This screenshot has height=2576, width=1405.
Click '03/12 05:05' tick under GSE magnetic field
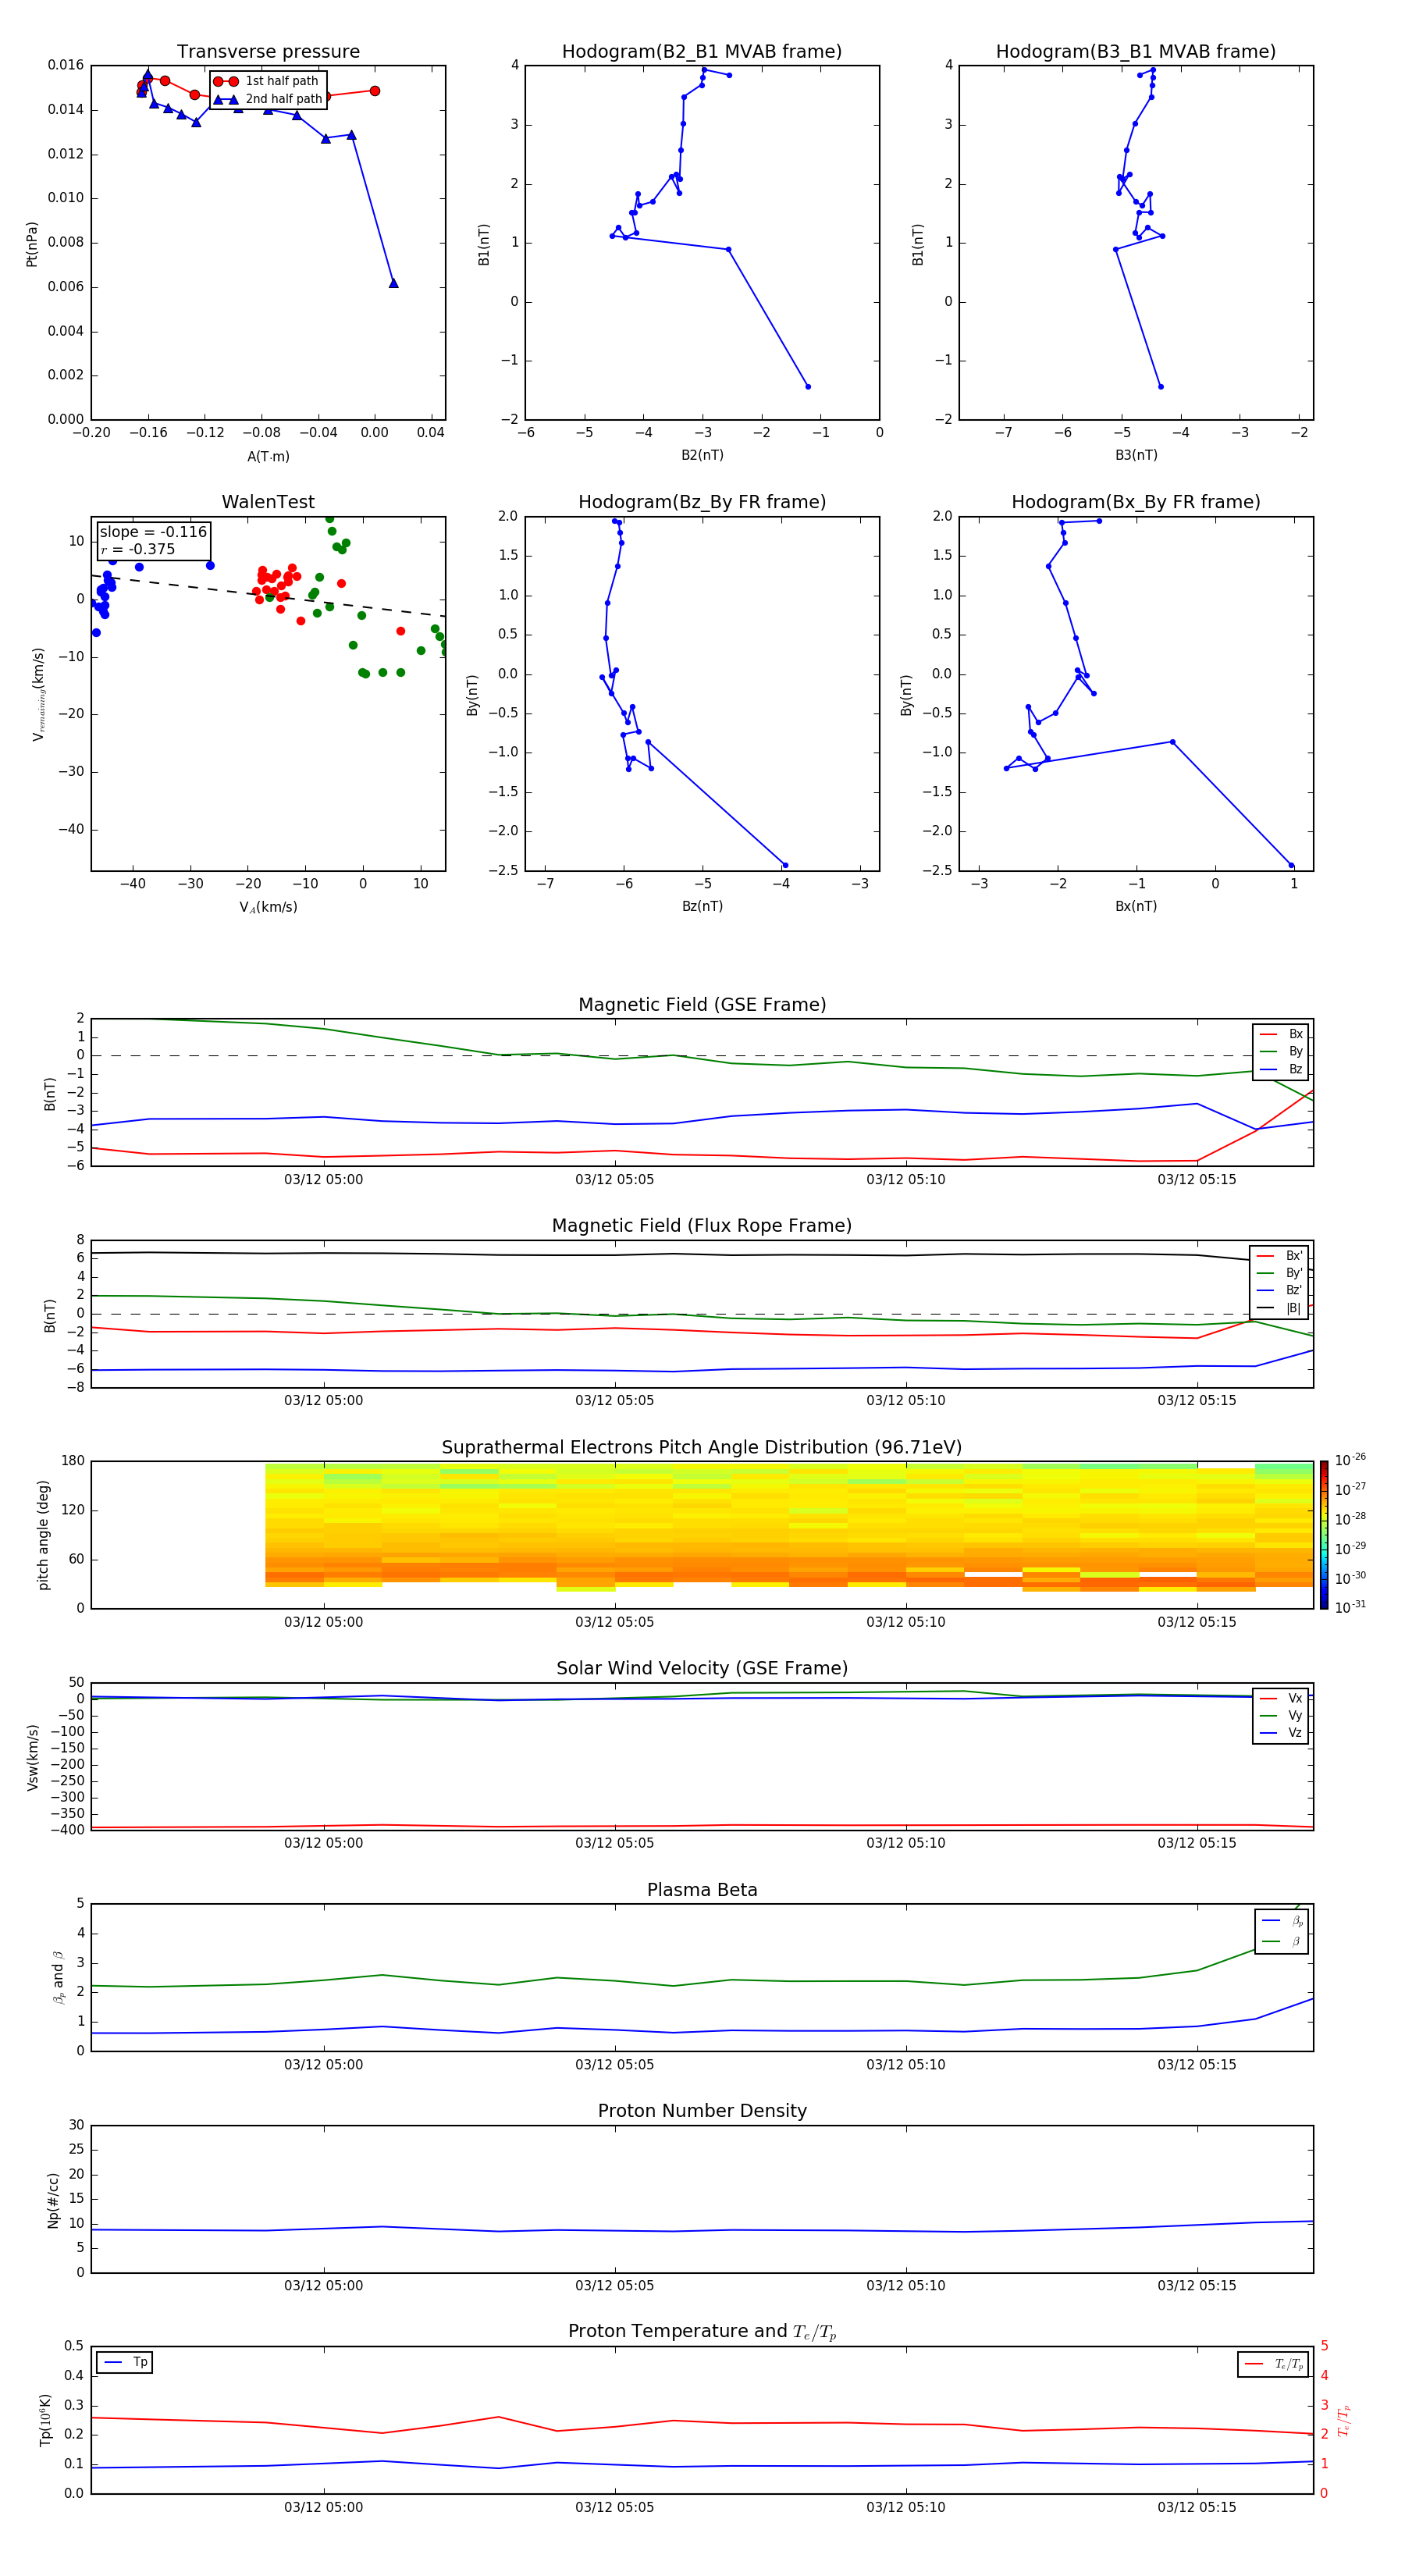614,1180
